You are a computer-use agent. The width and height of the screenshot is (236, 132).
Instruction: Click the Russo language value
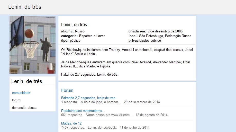tap(80, 31)
